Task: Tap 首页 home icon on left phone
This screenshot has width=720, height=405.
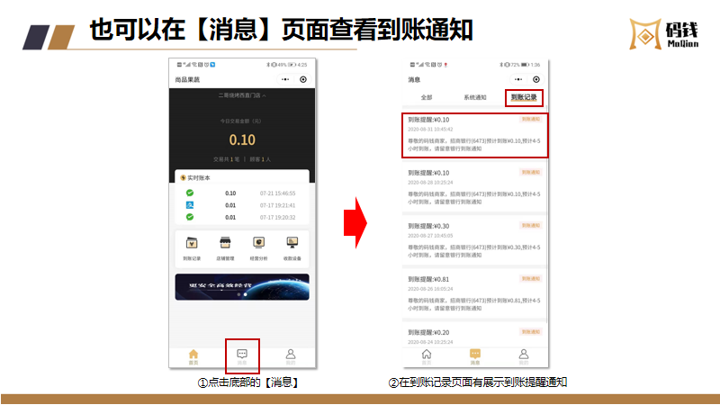Action: 193,355
